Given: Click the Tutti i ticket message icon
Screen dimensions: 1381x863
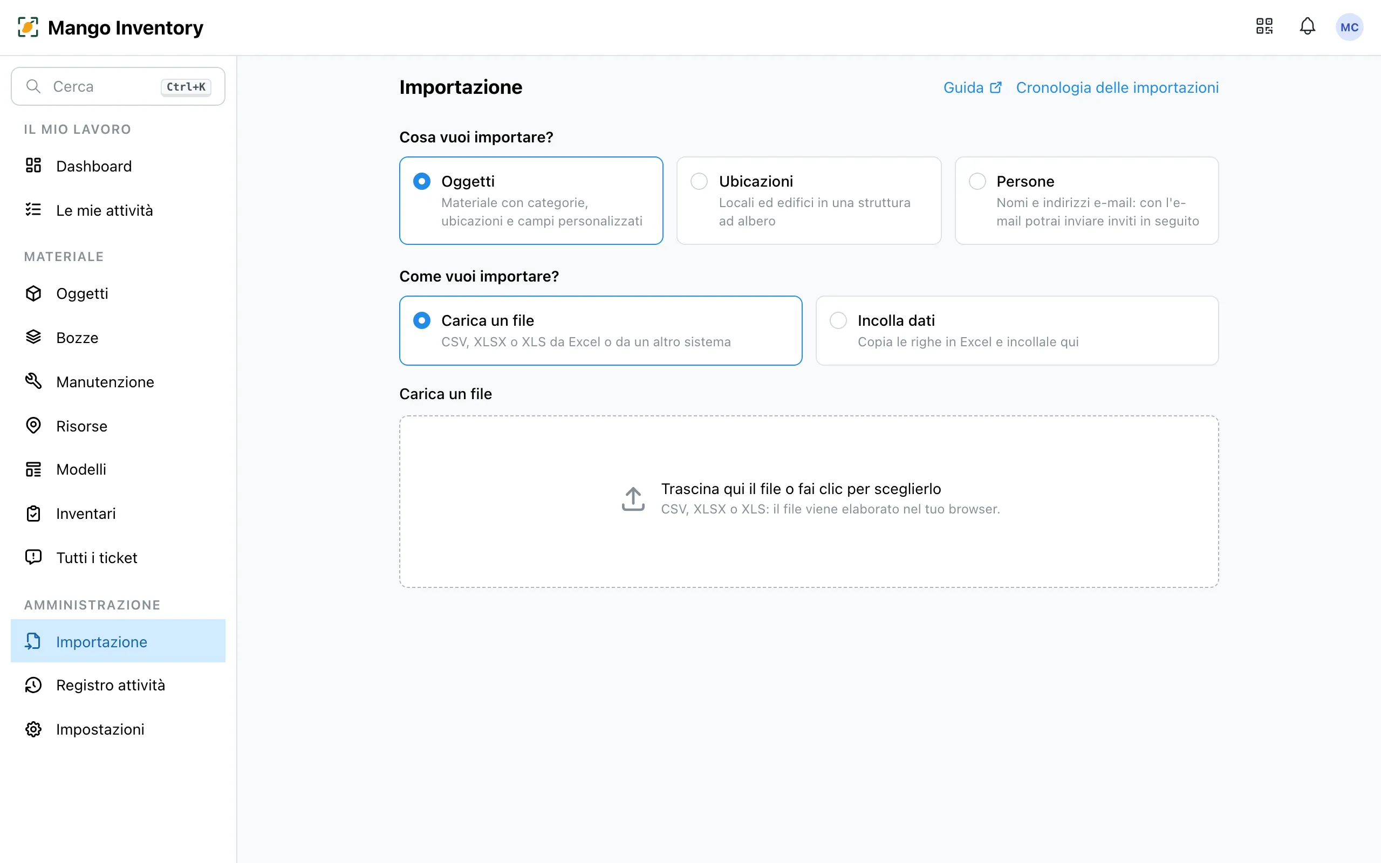Looking at the screenshot, I should click(x=33, y=557).
